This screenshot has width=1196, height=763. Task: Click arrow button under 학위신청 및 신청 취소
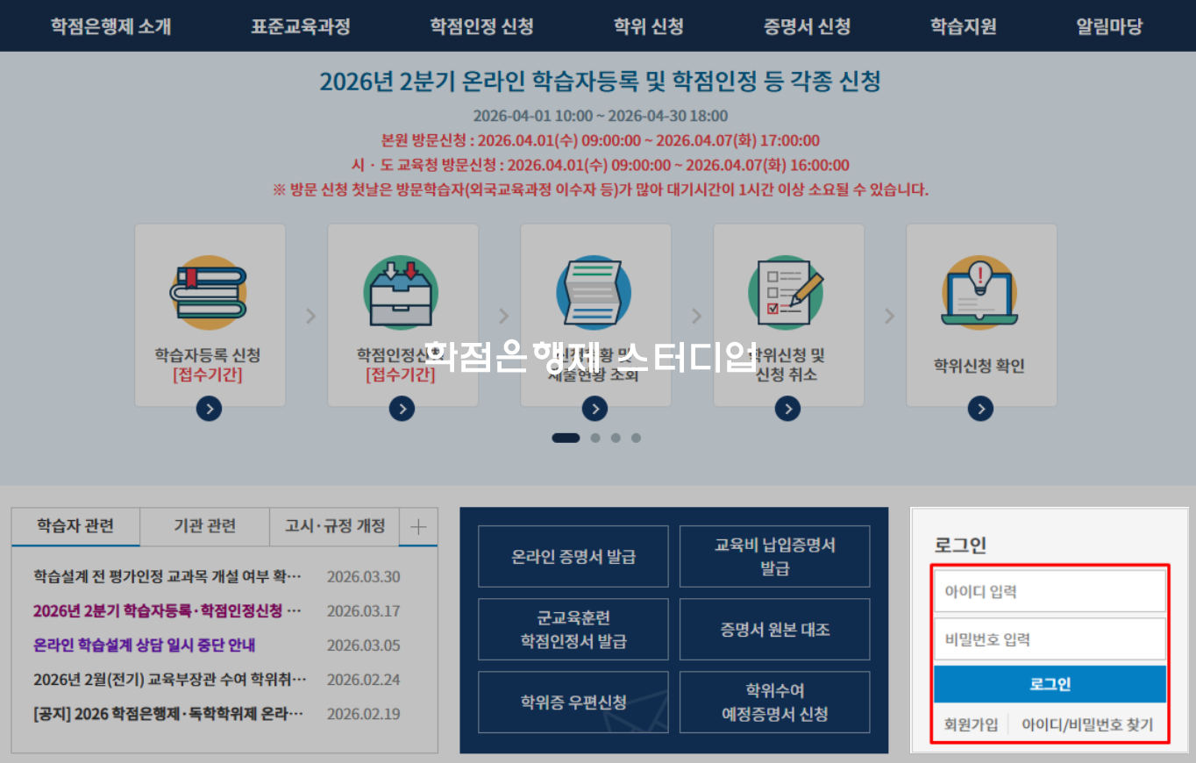(x=787, y=409)
